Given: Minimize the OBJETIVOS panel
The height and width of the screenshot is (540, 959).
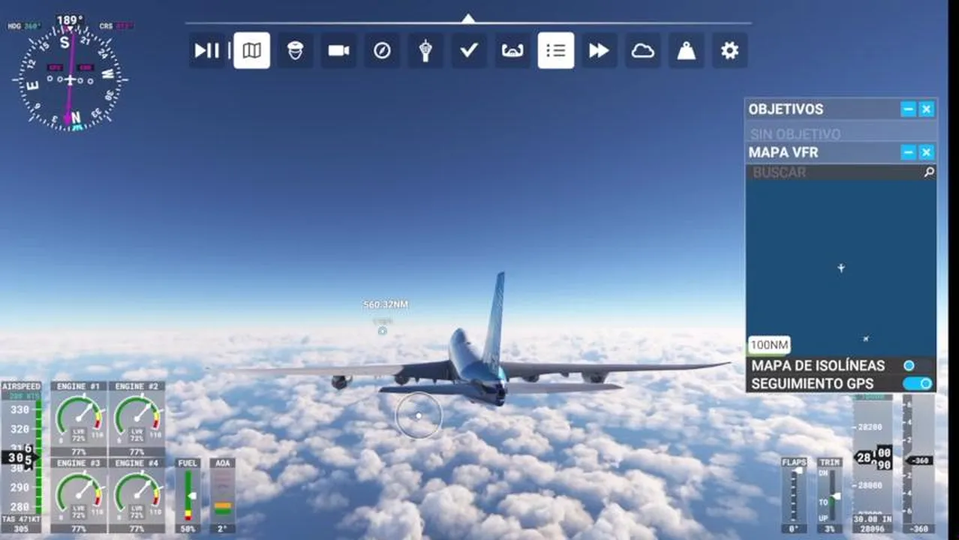Looking at the screenshot, I should coord(908,109).
